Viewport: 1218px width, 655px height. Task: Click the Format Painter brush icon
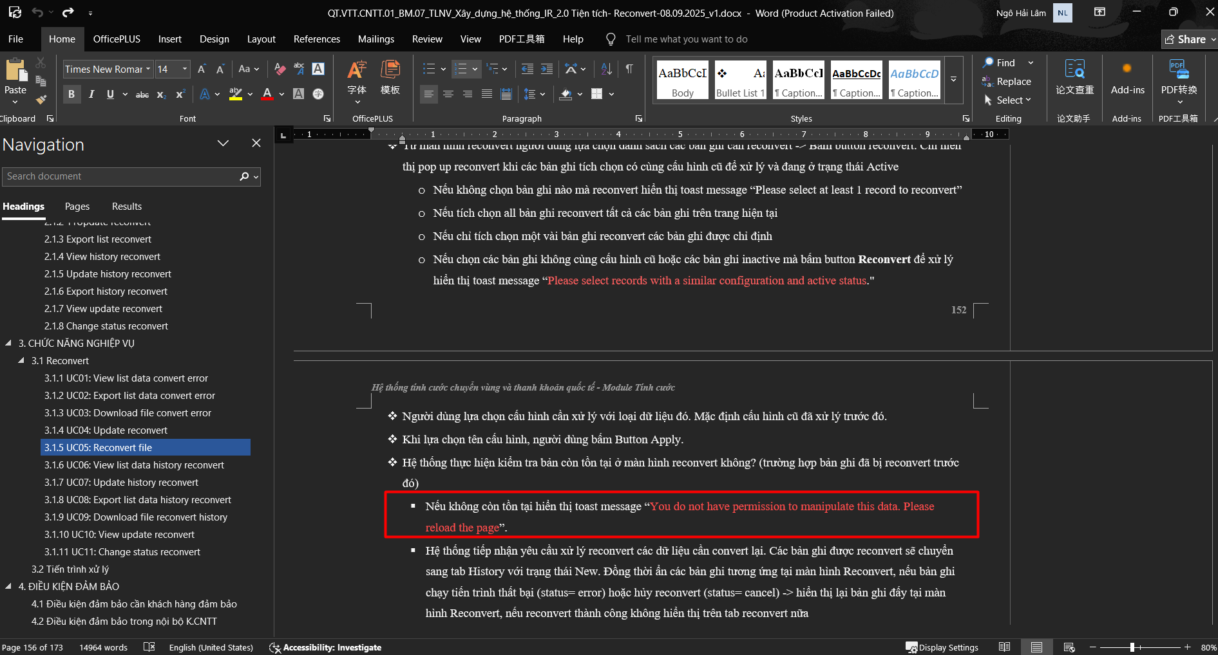click(41, 99)
